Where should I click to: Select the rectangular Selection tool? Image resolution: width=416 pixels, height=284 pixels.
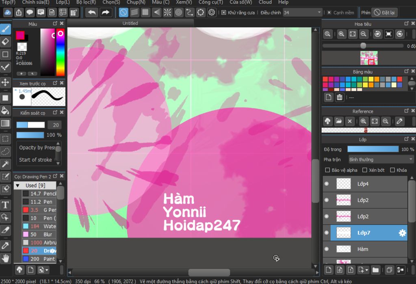tap(6, 139)
